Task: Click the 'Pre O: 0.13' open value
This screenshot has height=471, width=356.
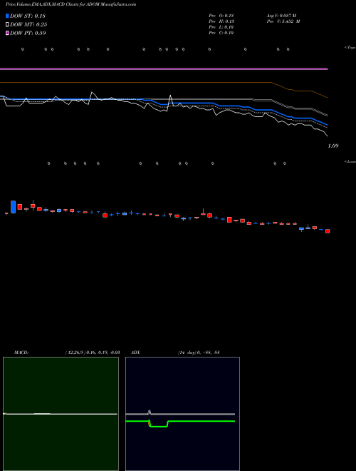Action: click(x=221, y=16)
